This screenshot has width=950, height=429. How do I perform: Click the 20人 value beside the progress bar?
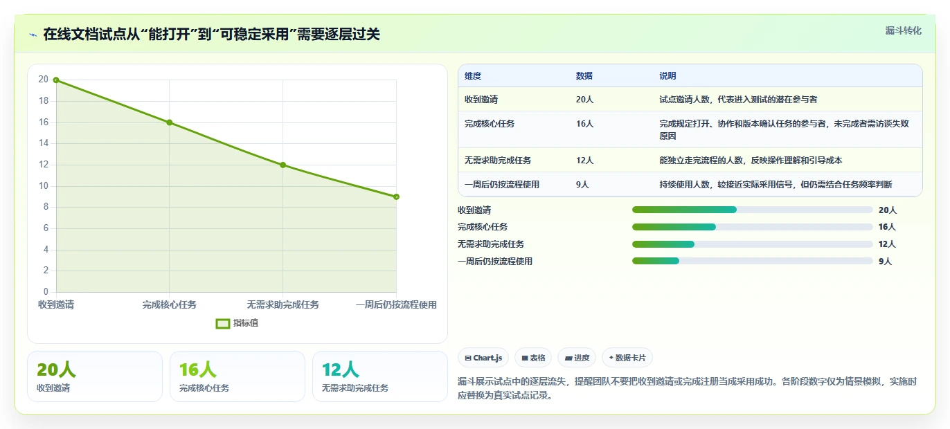pyautogui.click(x=887, y=210)
